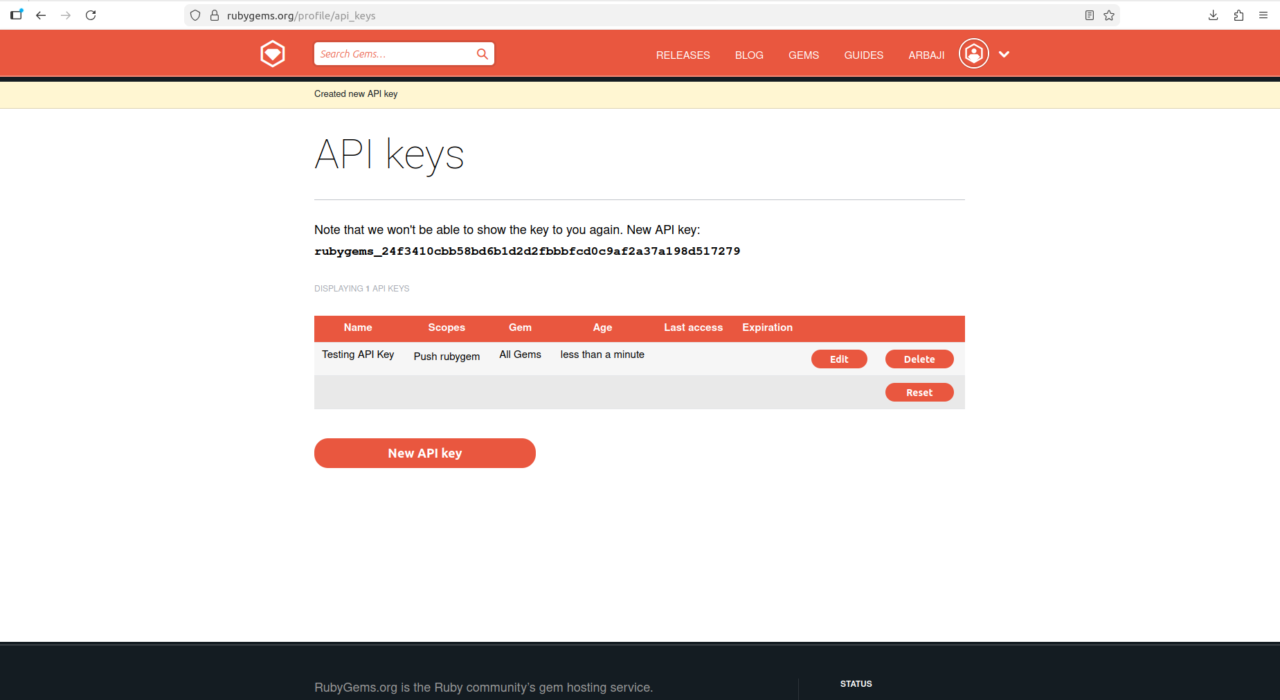1280x700 pixels.
Task: Open the extensions puzzle icon
Action: pyautogui.click(x=1238, y=15)
